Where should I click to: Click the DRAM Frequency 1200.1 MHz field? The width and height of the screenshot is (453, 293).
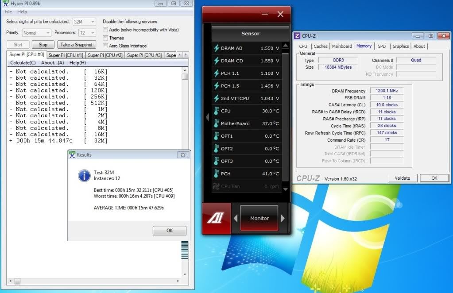[x=387, y=91]
